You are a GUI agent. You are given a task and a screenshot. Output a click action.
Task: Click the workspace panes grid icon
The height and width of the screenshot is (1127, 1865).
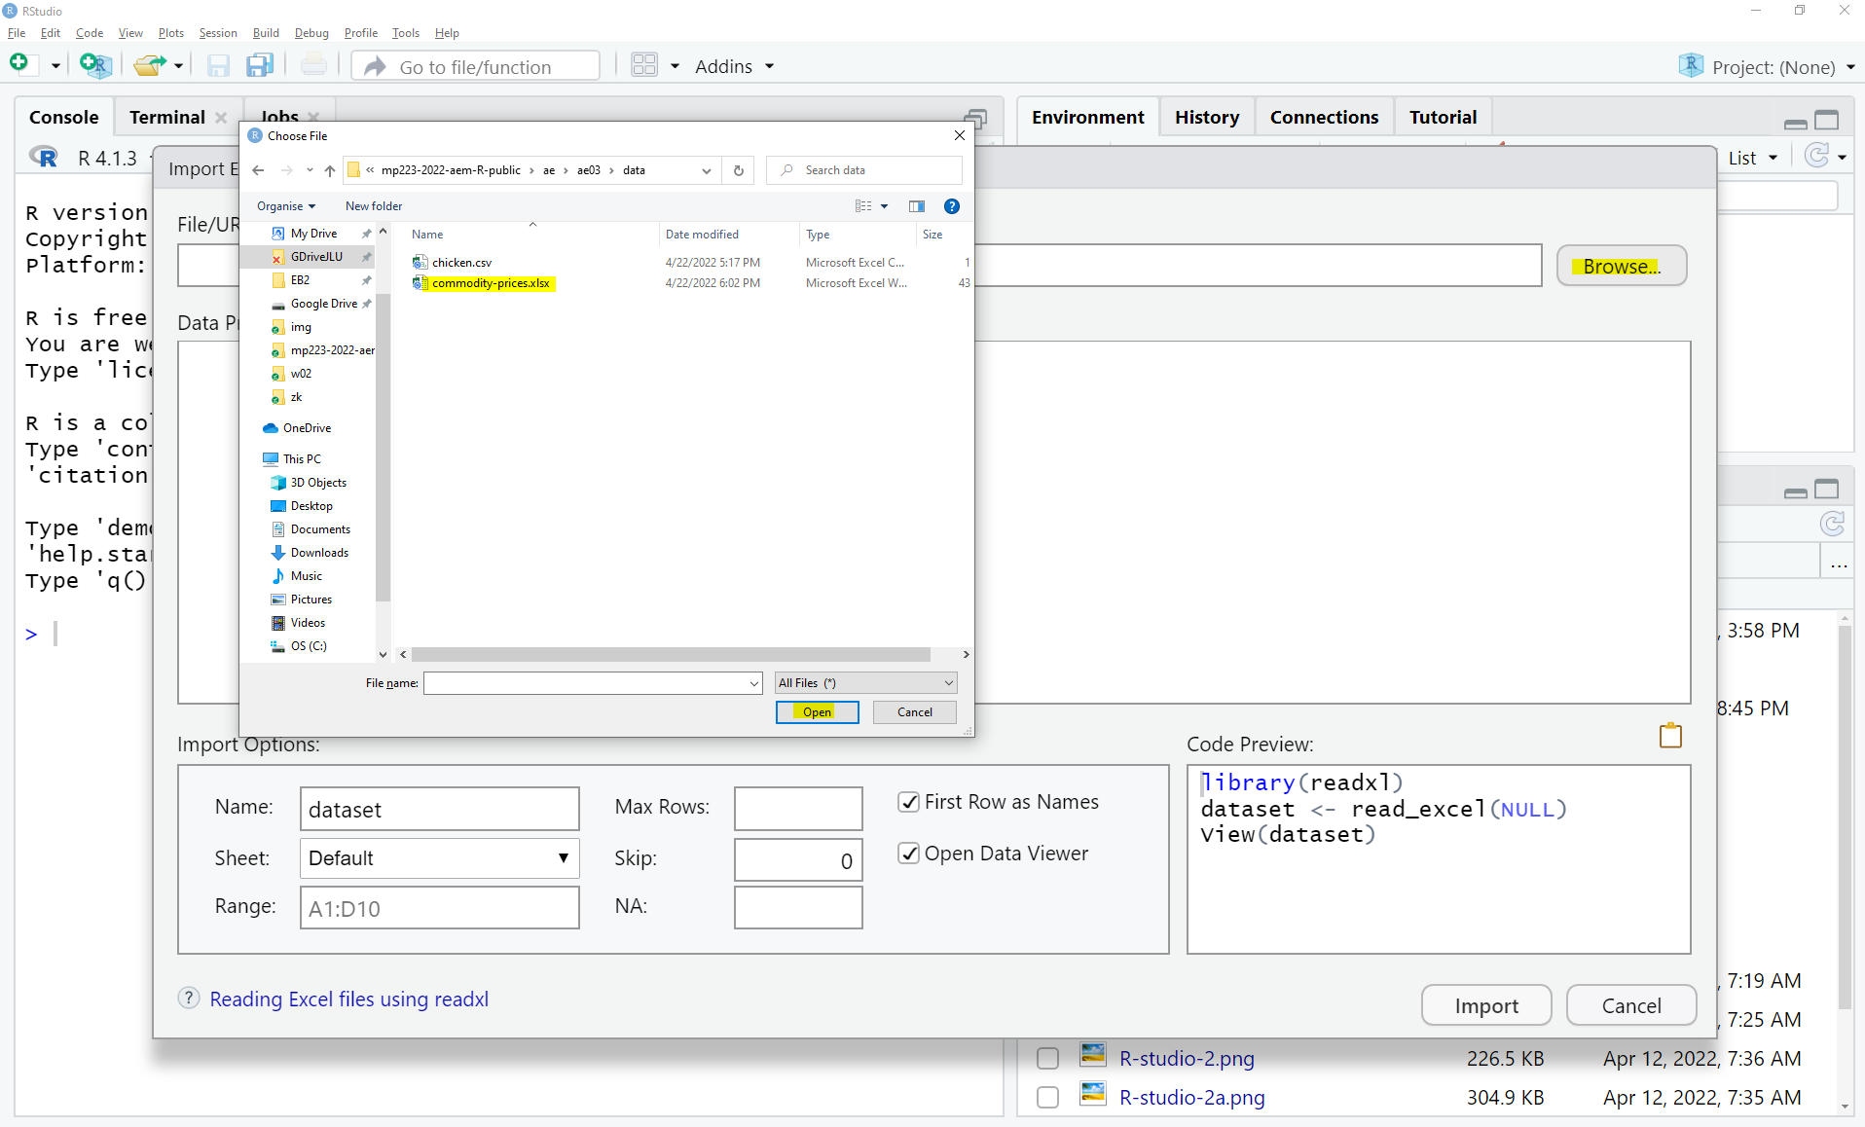pos(644,65)
